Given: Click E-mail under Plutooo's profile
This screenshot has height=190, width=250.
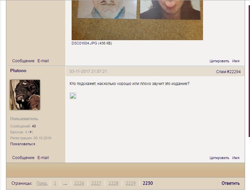Looking at the screenshot, I should pos(43,158).
